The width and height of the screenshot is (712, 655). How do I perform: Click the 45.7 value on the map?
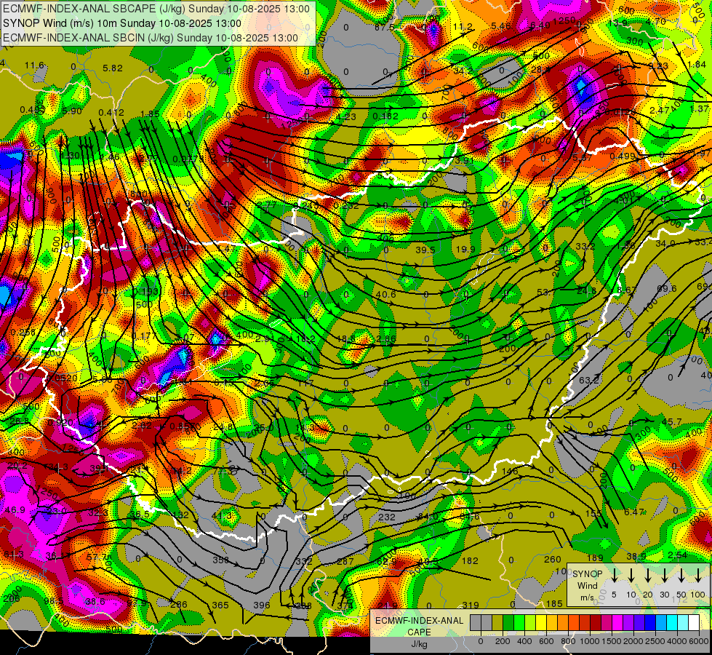pyautogui.click(x=671, y=422)
